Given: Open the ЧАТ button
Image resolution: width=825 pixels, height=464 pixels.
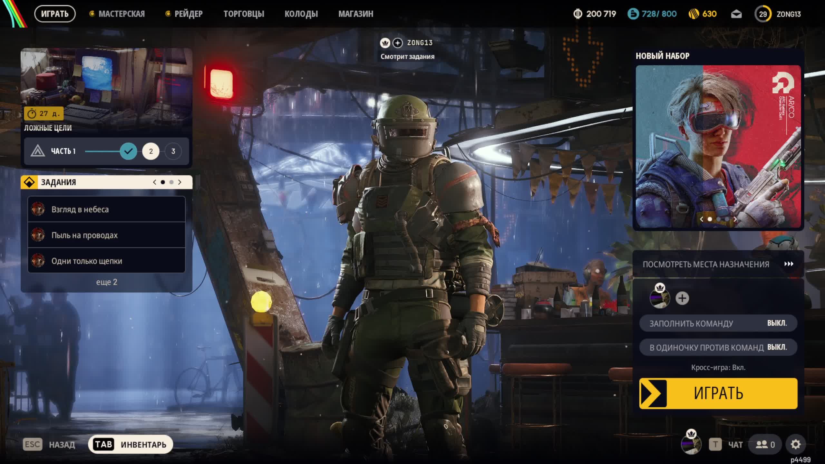Looking at the screenshot, I should click(x=735, y=445).
